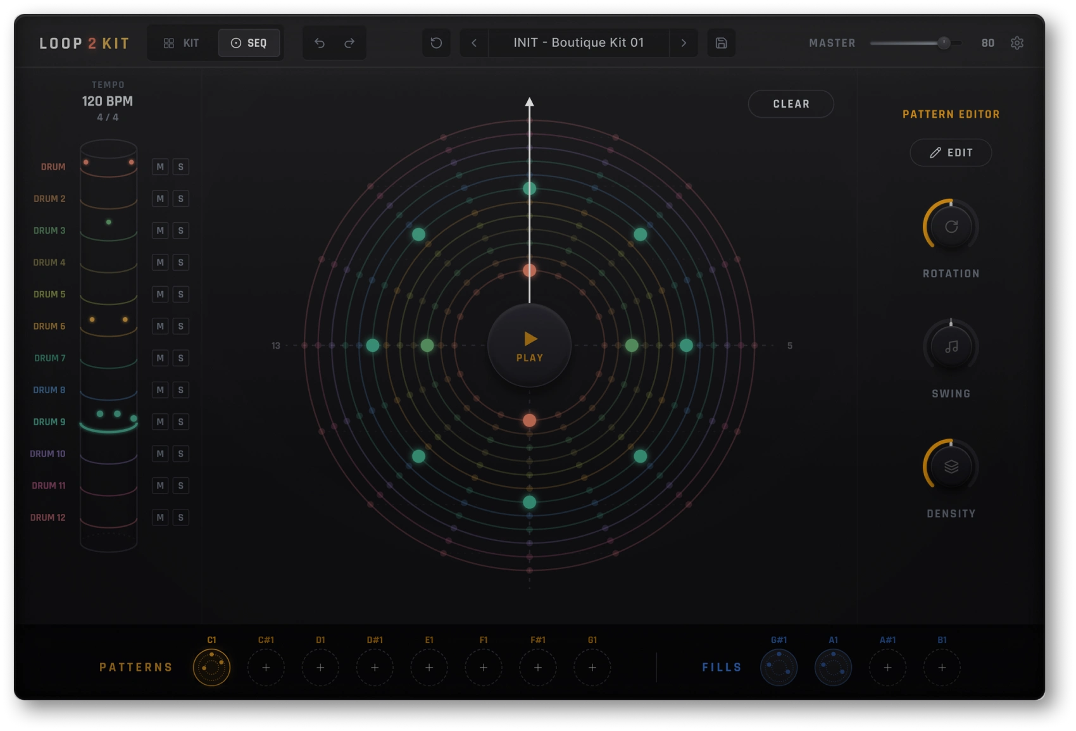
Task: Solo DRUM 9 track
Action: 181,422
